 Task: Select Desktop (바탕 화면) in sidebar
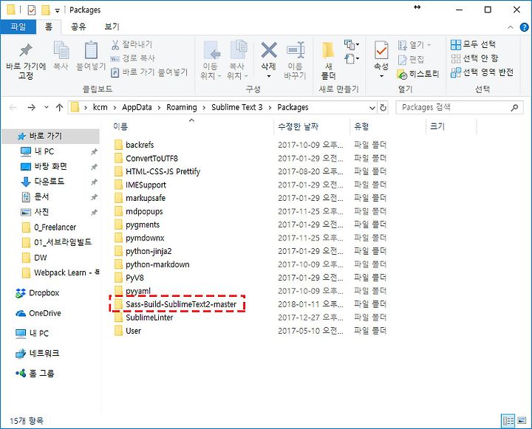click(x=51, y=166)
